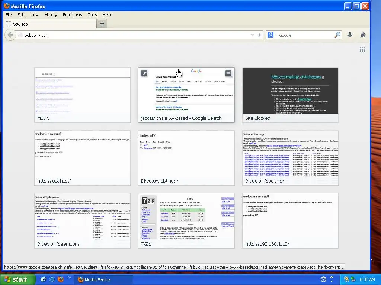Pin the Google Search tile
This screenshot has width=381, height=285.
[144, 73]
